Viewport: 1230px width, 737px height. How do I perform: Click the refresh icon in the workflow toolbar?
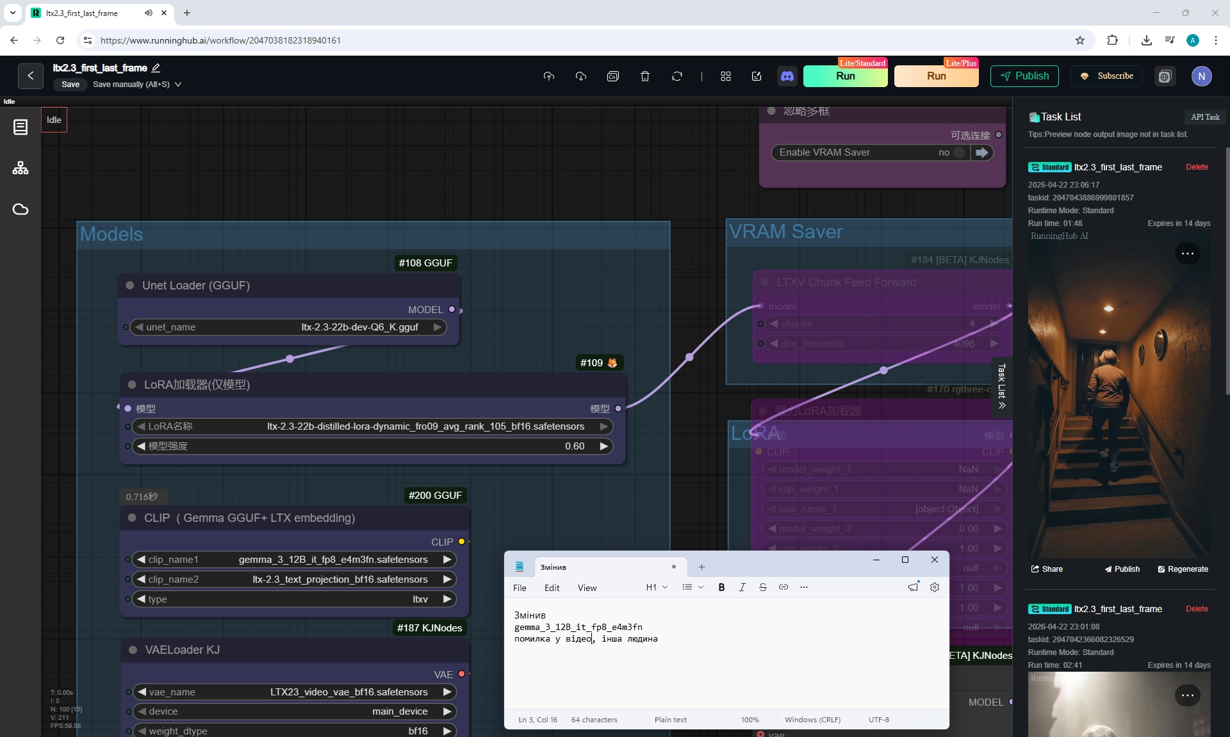(677, 76)
